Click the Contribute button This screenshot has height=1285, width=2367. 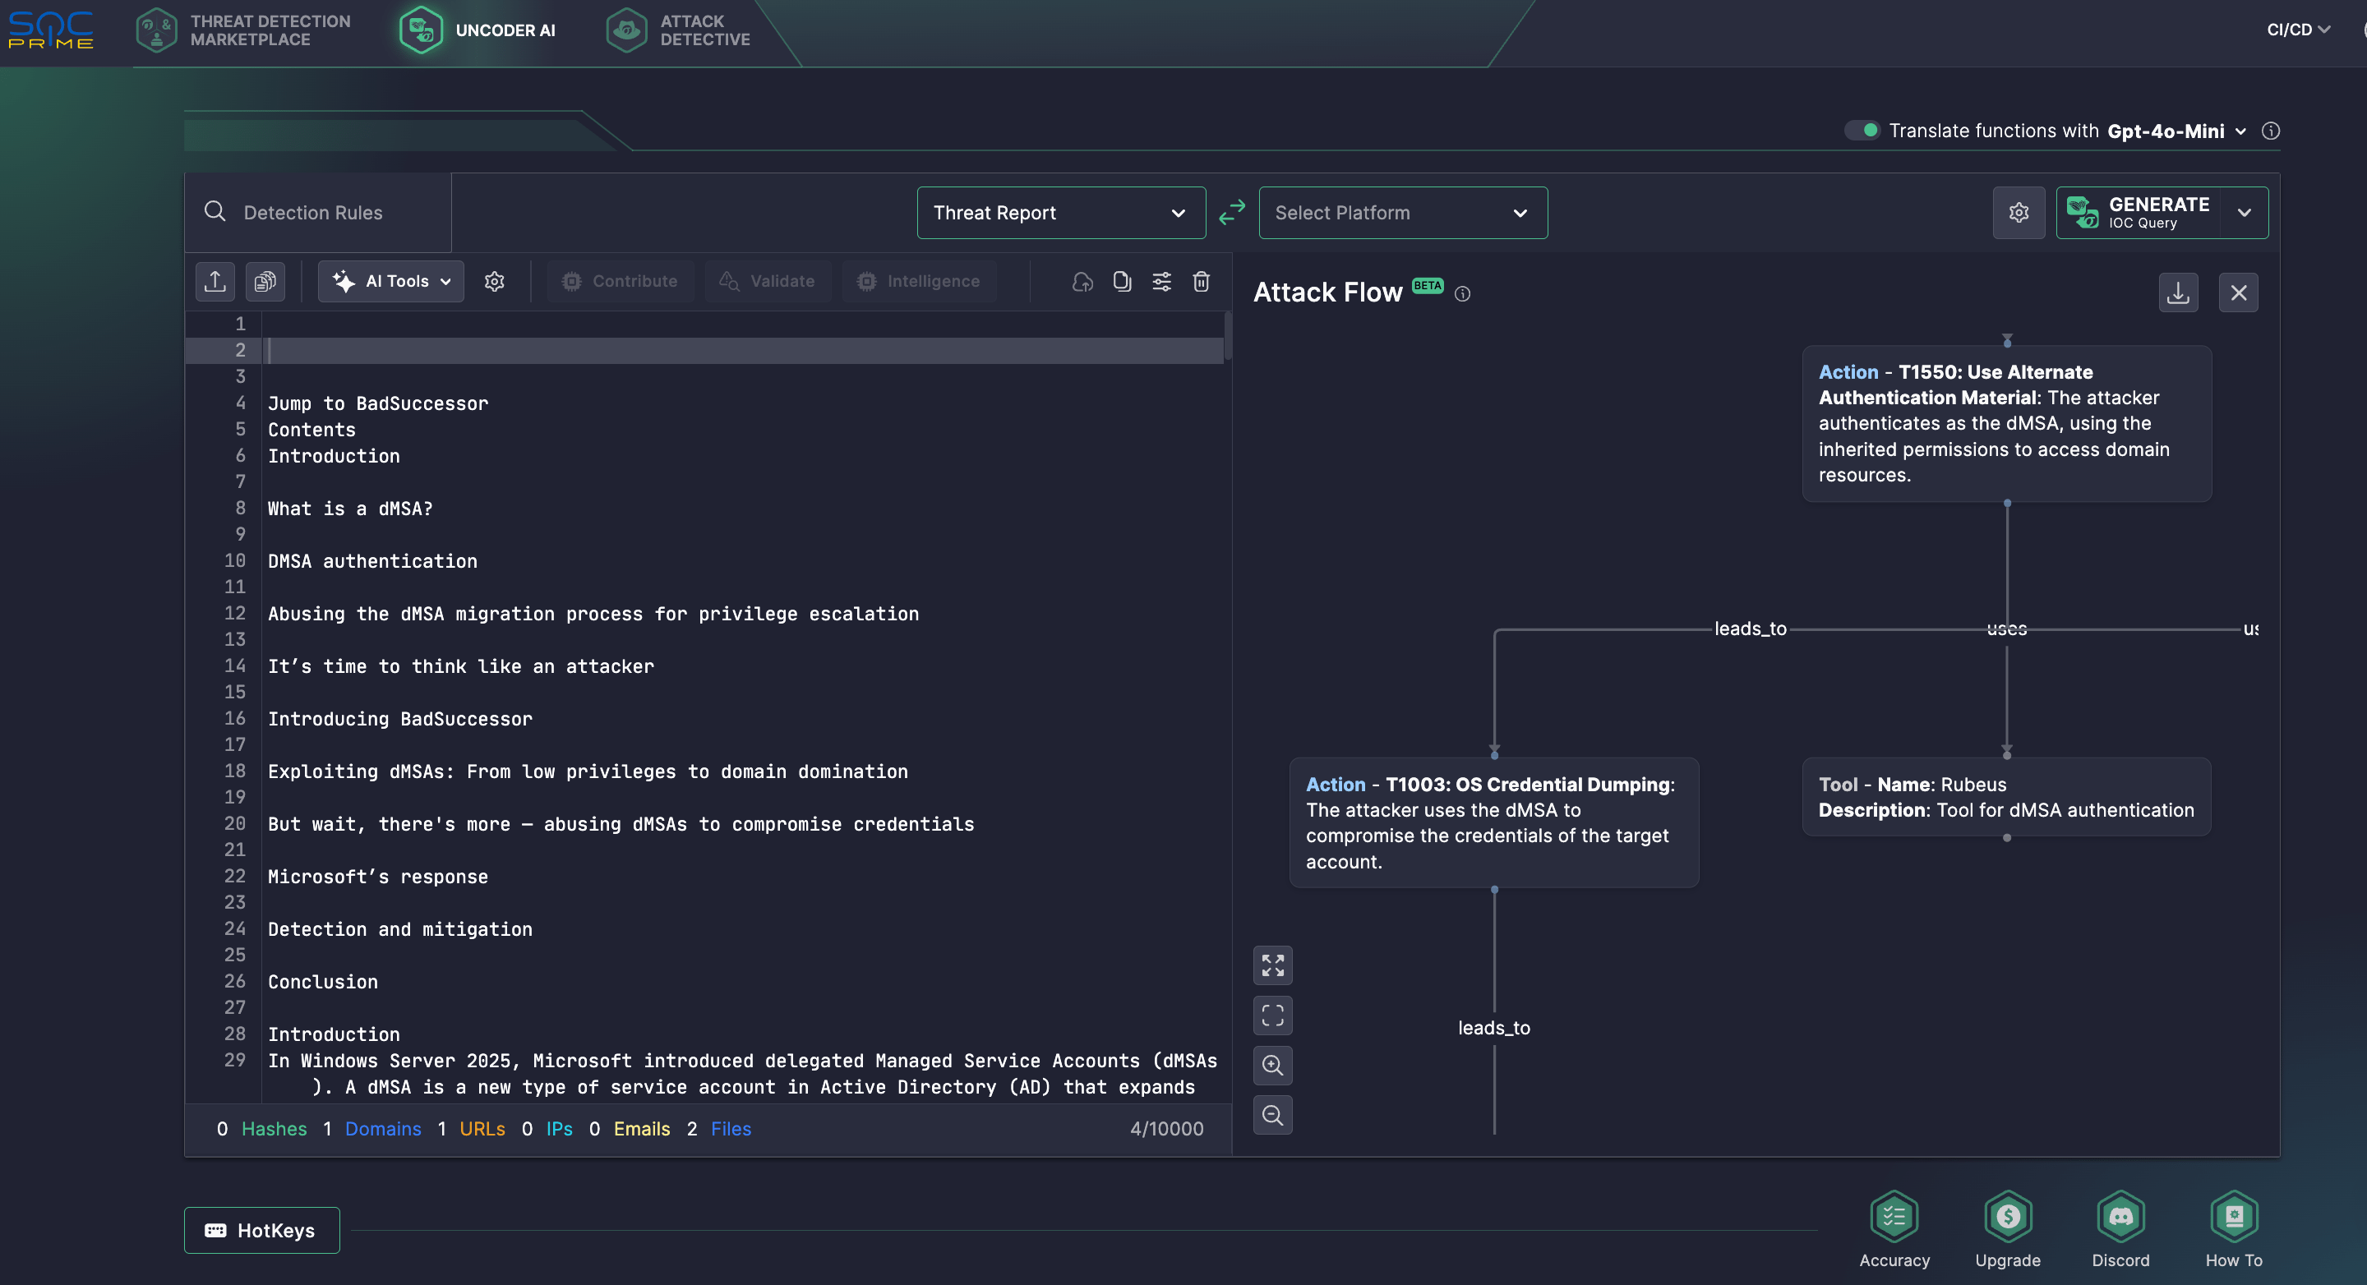click(x=621, y=281)
